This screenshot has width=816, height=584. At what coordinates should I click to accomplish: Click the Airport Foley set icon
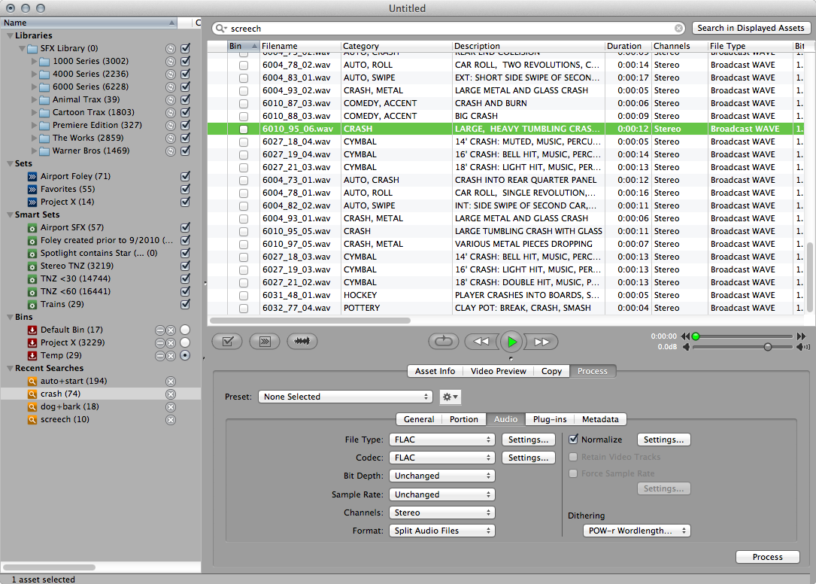tap(32, 176)
